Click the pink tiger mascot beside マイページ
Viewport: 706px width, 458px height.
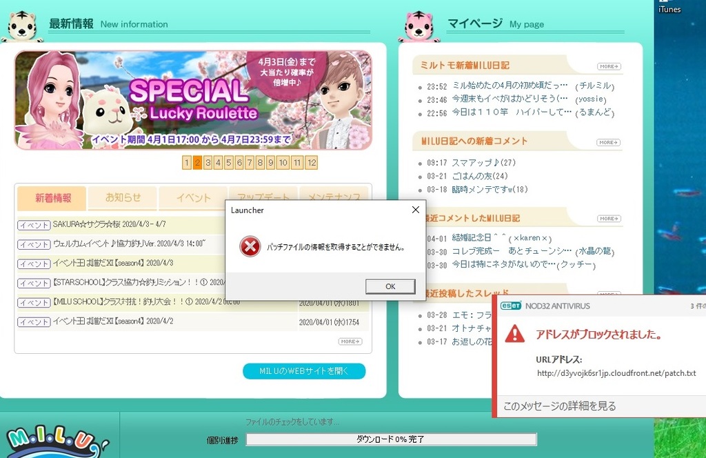click(x=418, y=27)
